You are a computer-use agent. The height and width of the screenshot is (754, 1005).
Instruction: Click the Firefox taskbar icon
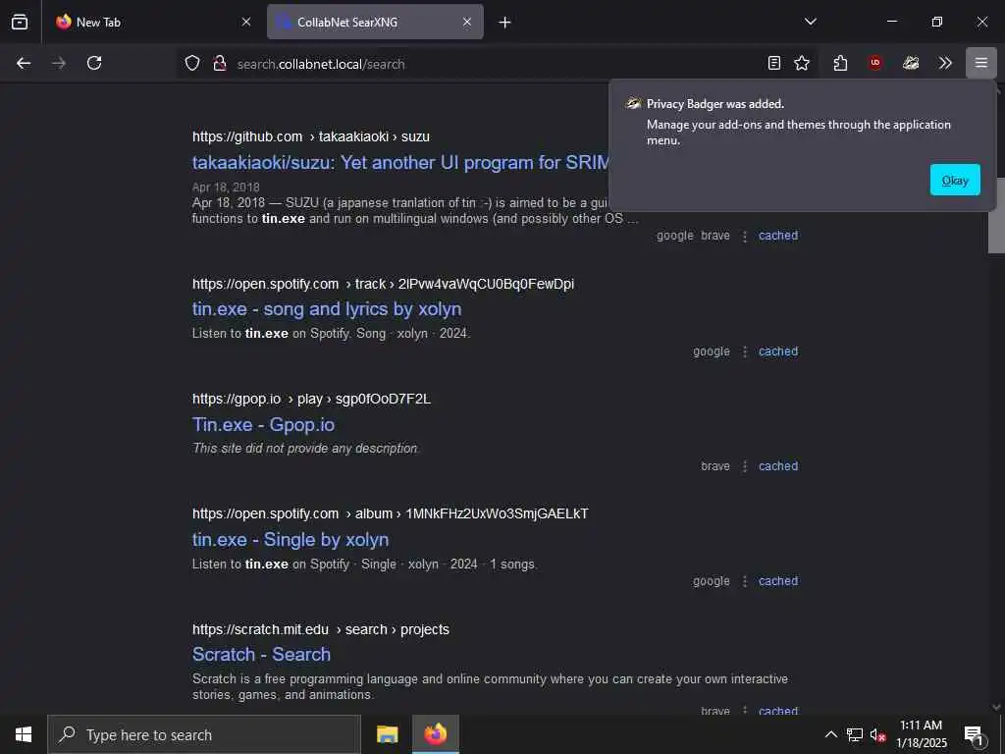point(435,734)
